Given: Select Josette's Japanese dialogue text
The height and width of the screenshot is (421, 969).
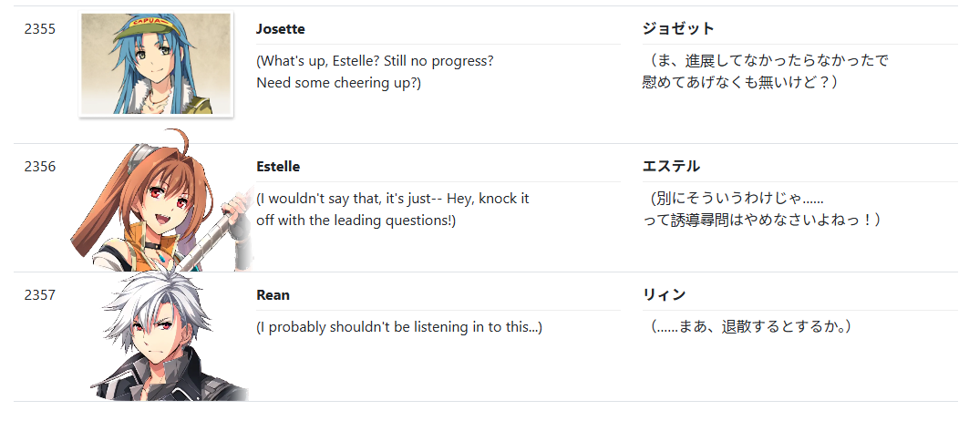Looking at the screenshot, I should pyautogui.click(x=765, y=72).
